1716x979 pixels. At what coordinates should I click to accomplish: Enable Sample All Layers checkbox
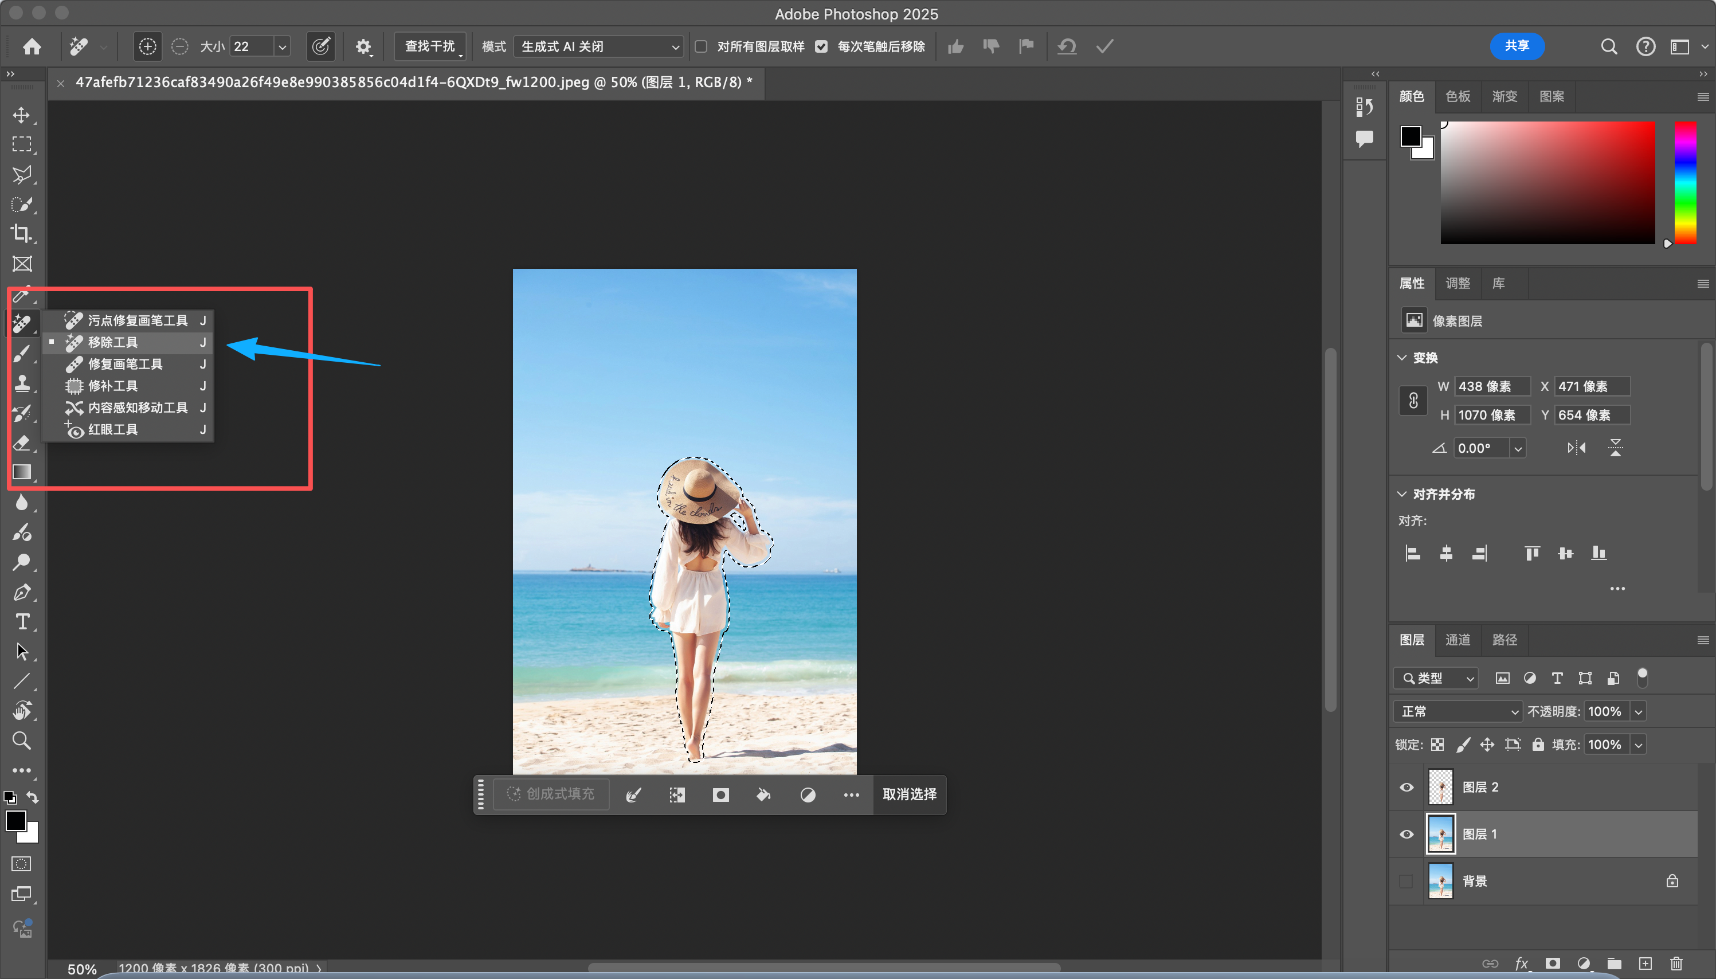pyautogui.click(x=701, y=46)
